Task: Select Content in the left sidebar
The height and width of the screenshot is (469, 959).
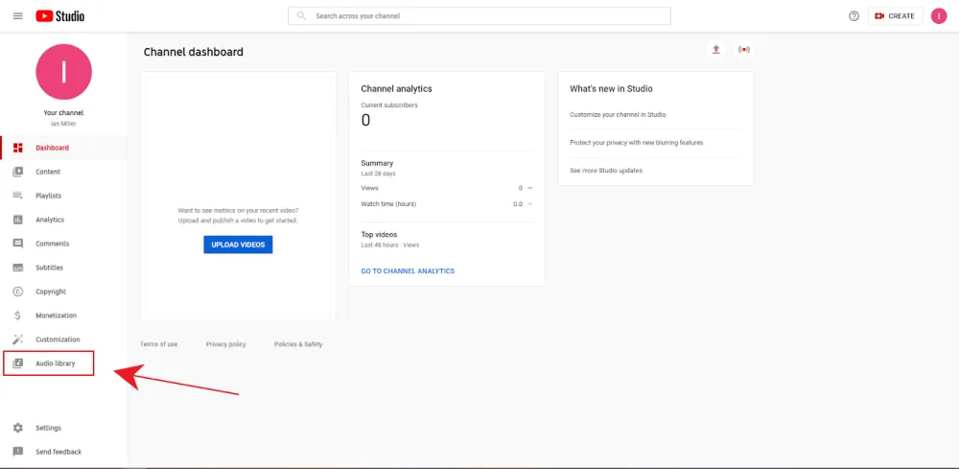Action: (x=48, y=172)
